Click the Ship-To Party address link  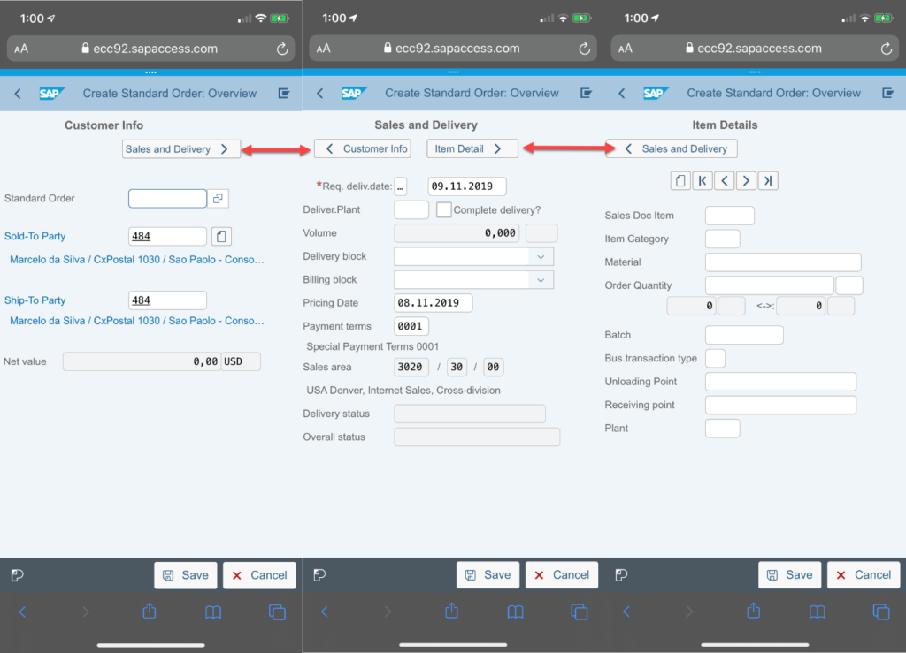137,320
